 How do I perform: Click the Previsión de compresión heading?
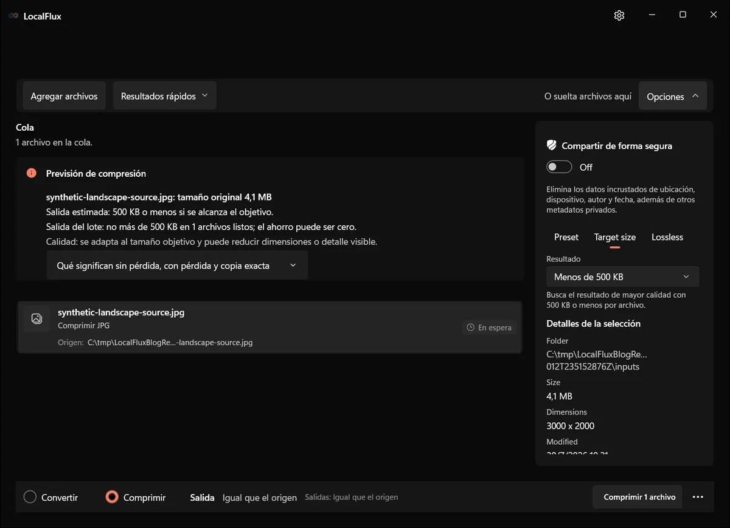(x=96, y=173)
